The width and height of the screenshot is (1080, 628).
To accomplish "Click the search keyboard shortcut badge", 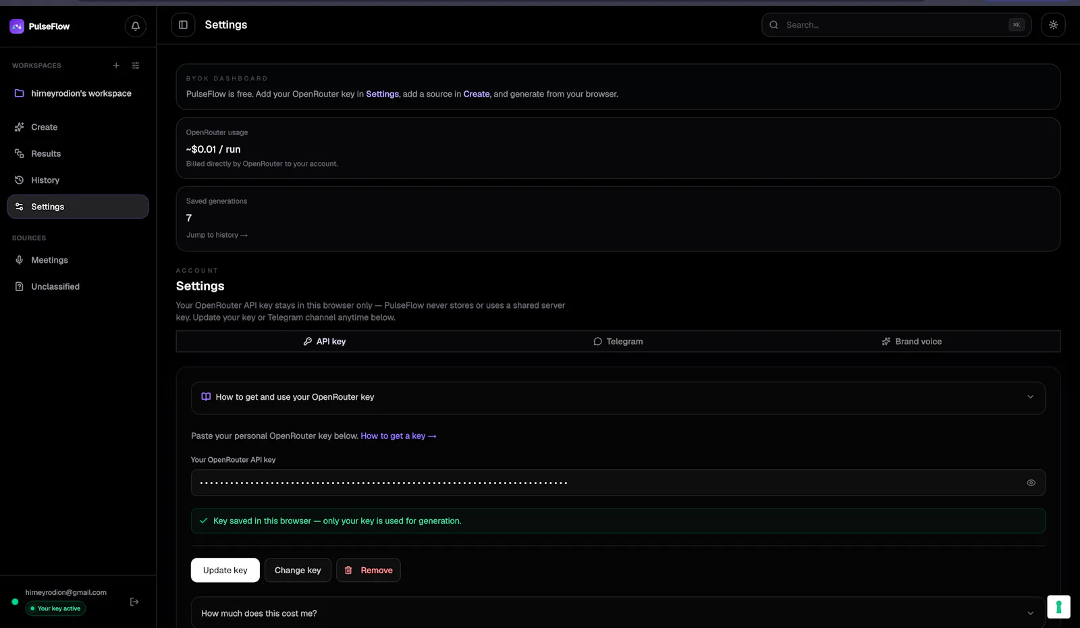I will (x=1017, y=25).
